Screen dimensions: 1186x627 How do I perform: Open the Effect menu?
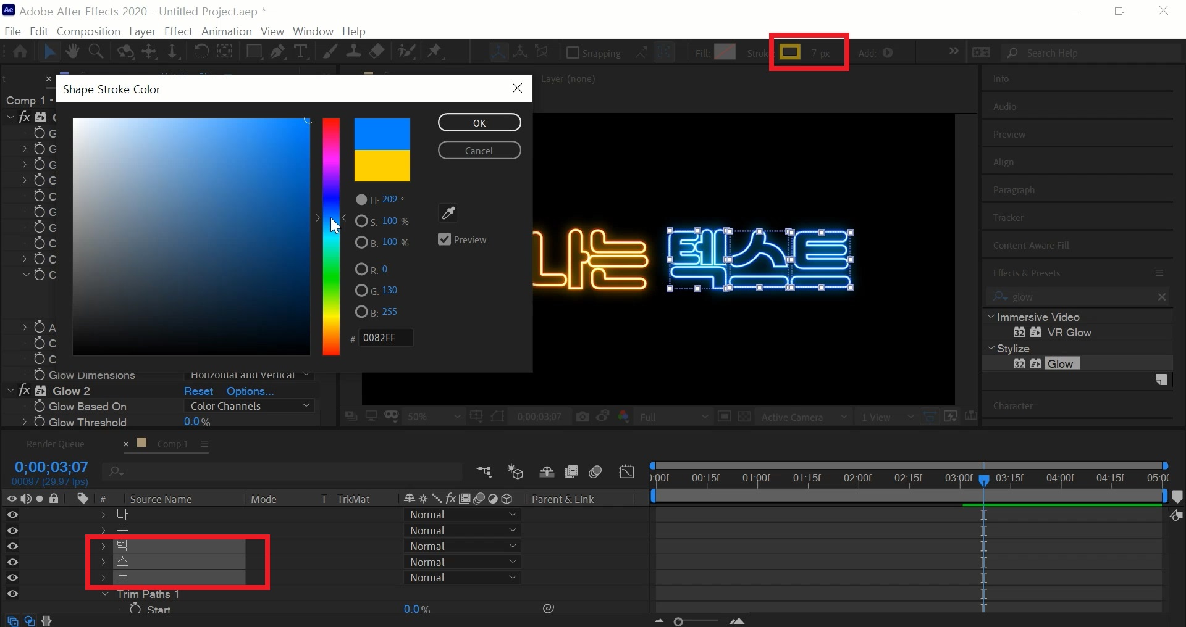[179, 31]
